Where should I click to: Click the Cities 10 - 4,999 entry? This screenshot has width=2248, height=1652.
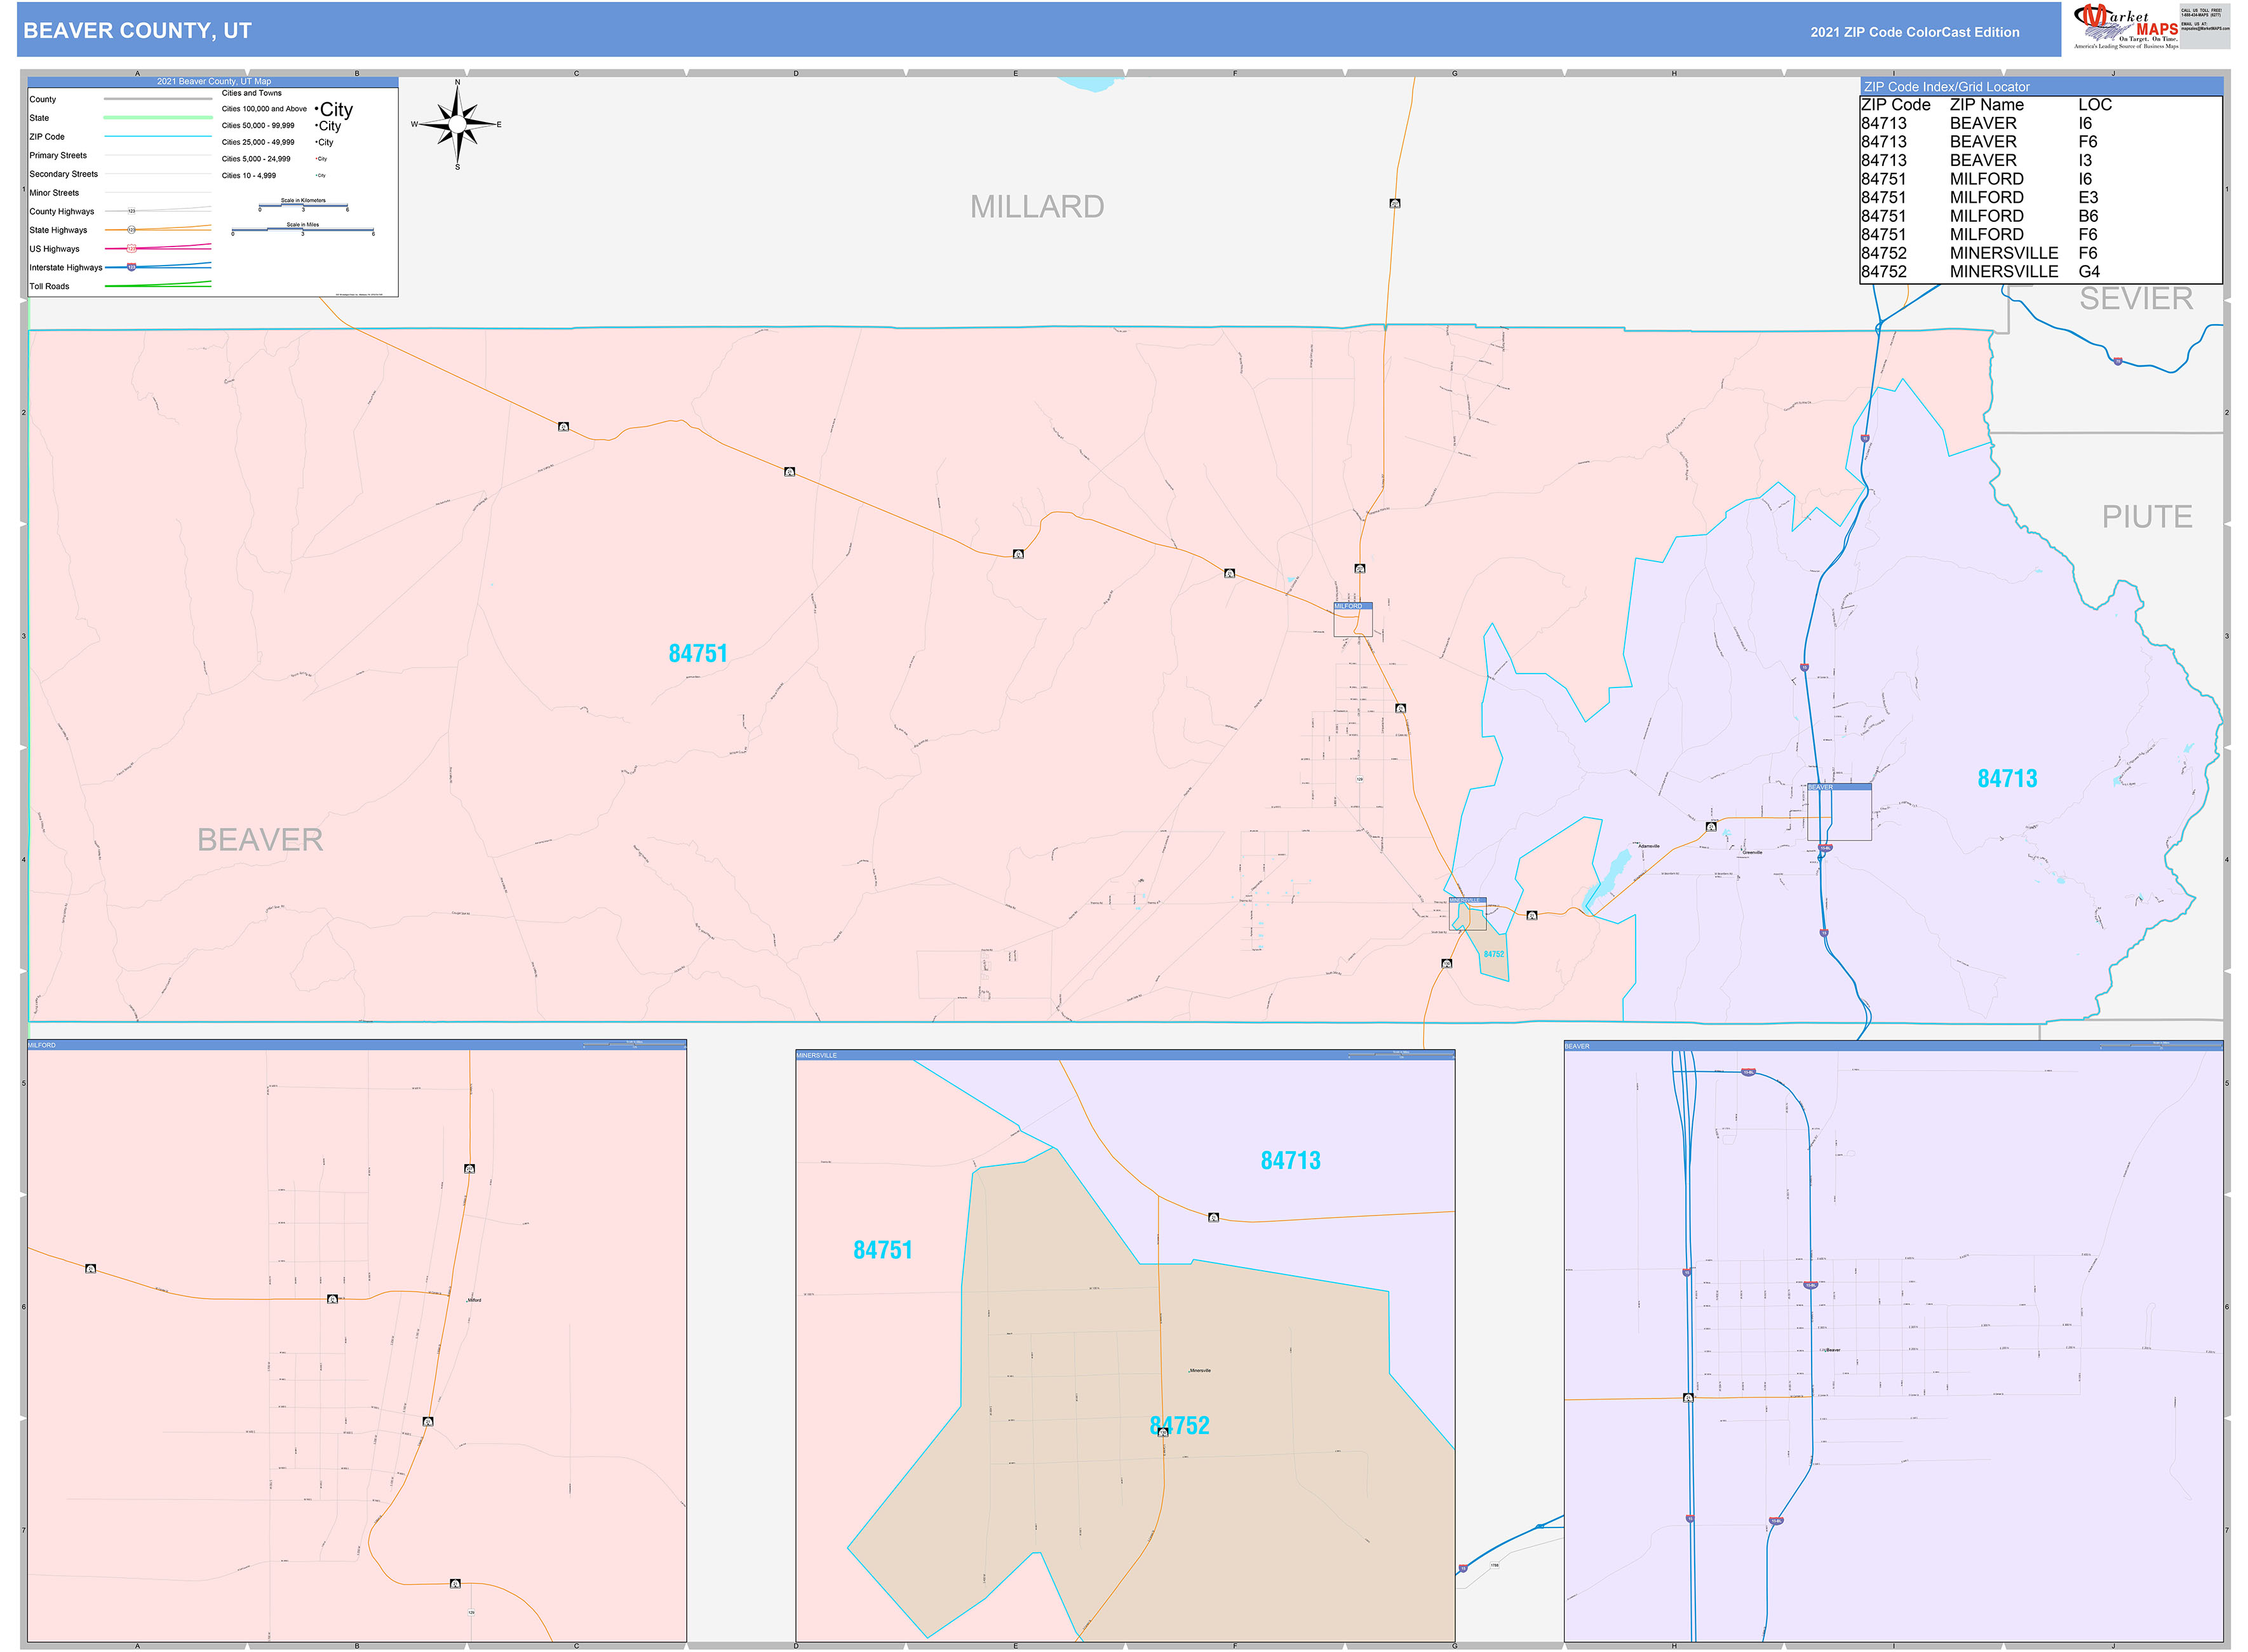(248, 176)
